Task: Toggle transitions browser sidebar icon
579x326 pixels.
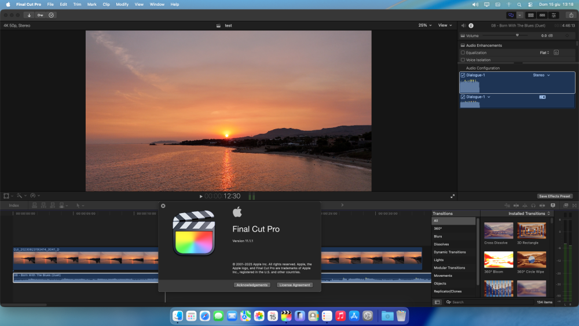Action: (437, 302)
